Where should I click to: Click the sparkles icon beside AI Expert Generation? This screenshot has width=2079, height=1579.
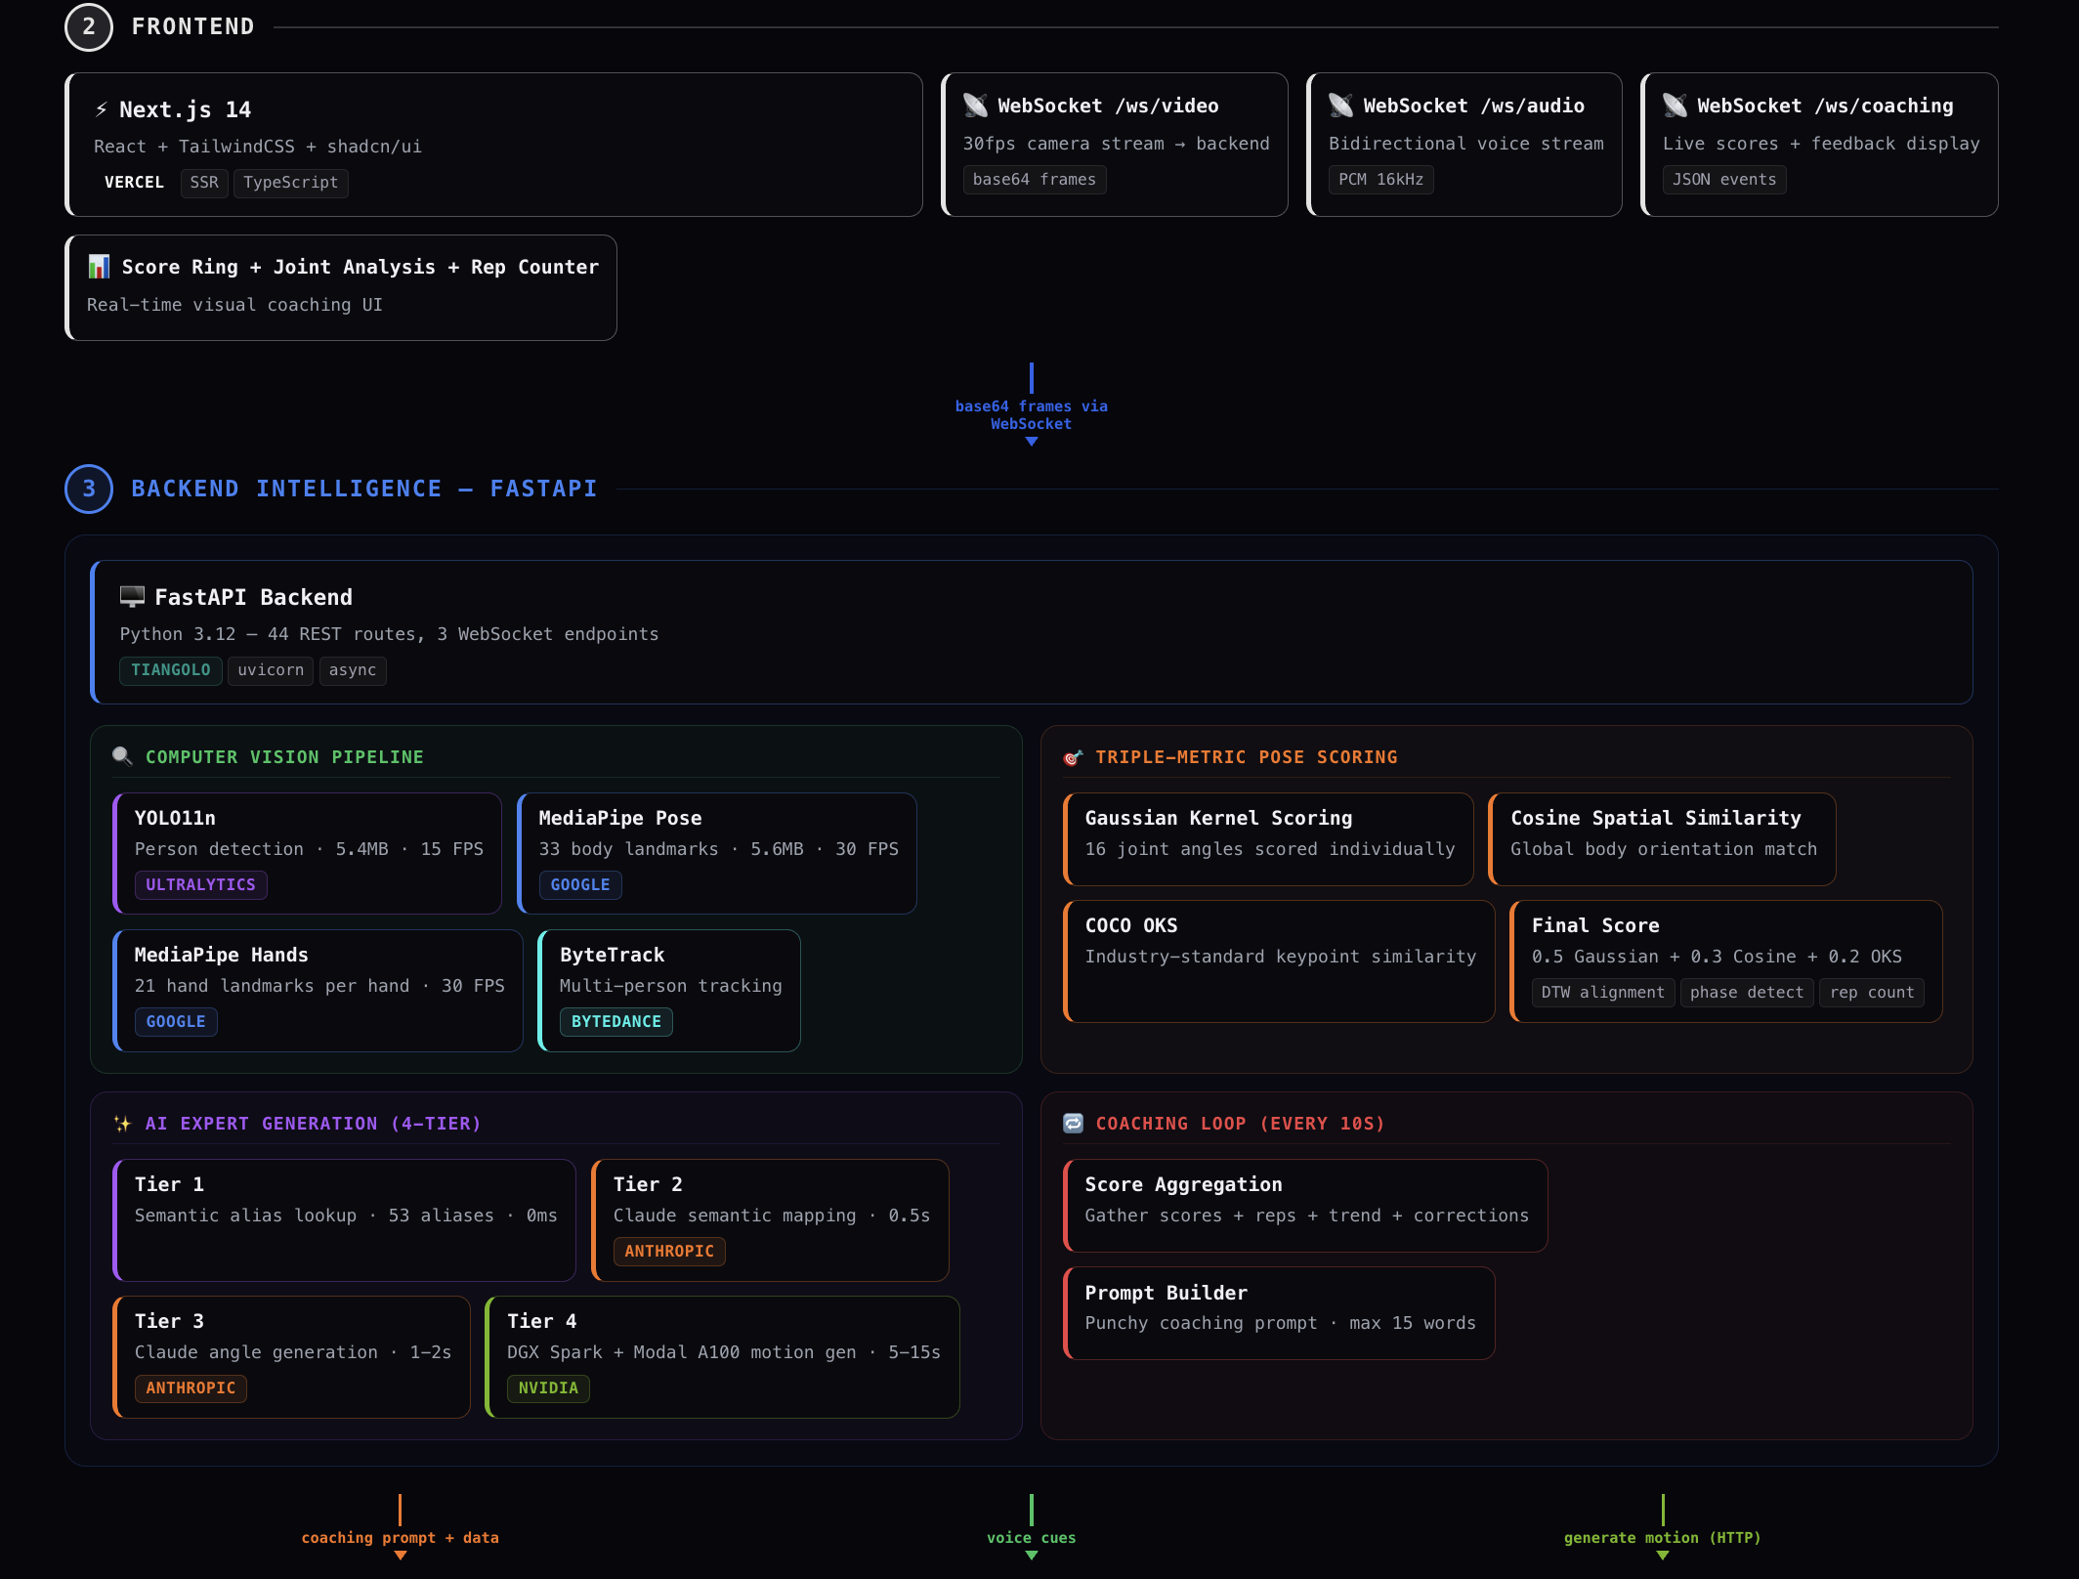click(x=122, y=1124)
